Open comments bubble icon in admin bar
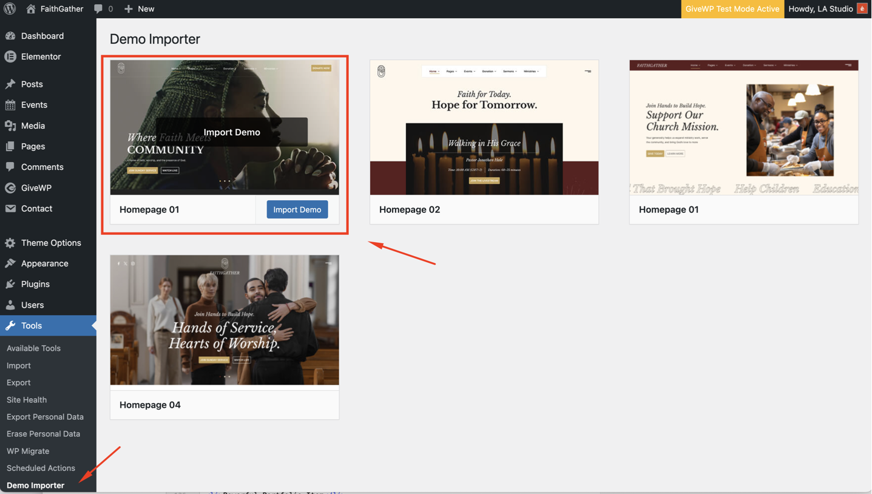The width and height of the screenshot is (872, 494). [98, 8]
